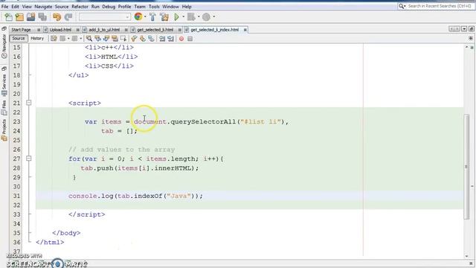Click the Previous Bookmark icon
The height and width of the screenshot is (268, 476).
tap(134, 39)
